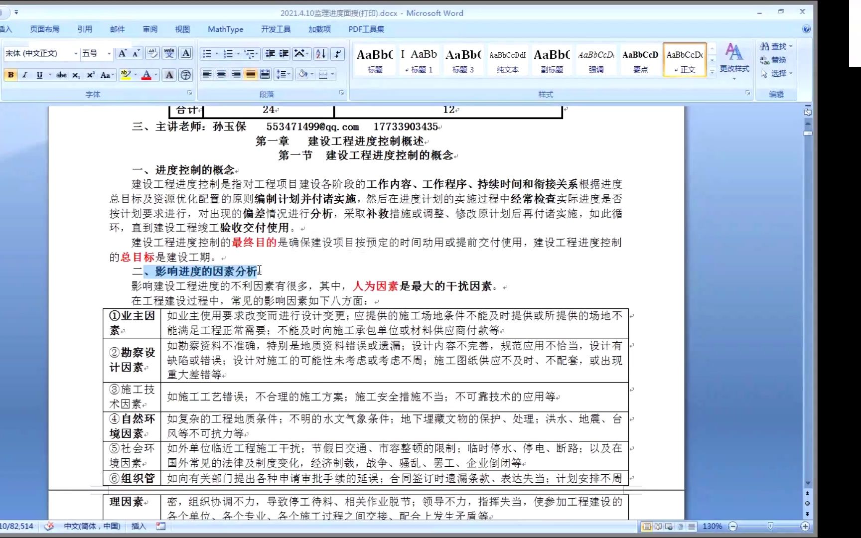Expand the font size dropdown (五号)

pos(109,53)
